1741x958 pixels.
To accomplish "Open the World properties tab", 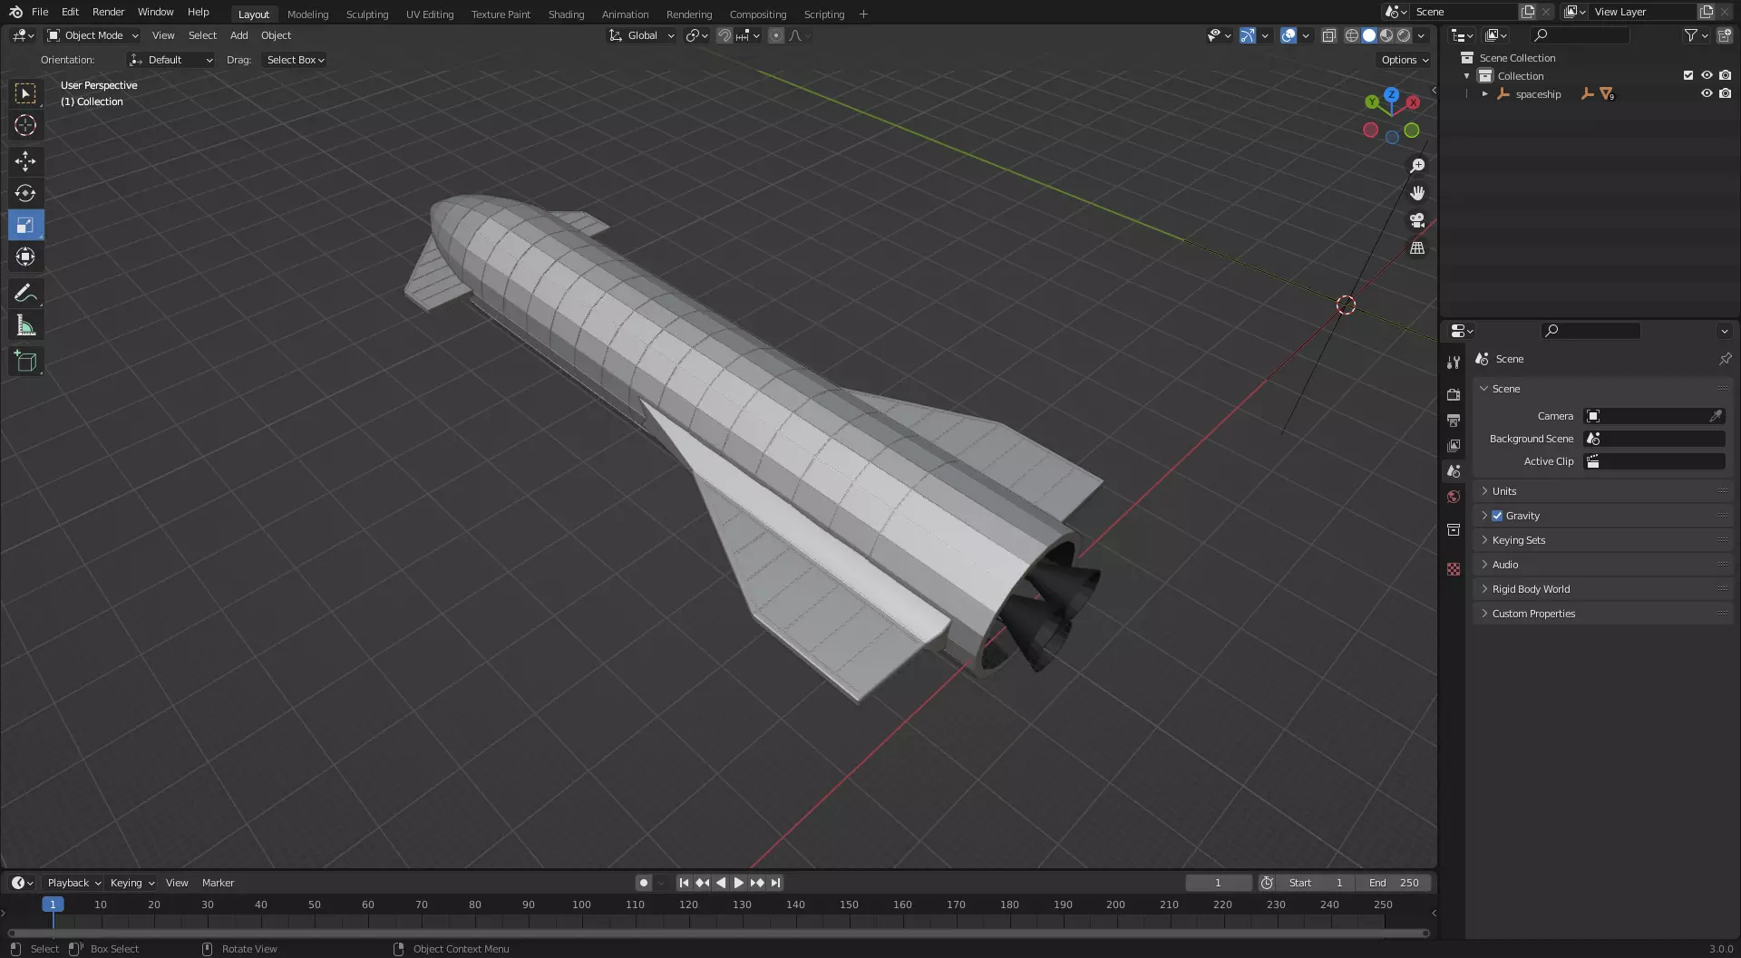I will (x=1454, y=496).
